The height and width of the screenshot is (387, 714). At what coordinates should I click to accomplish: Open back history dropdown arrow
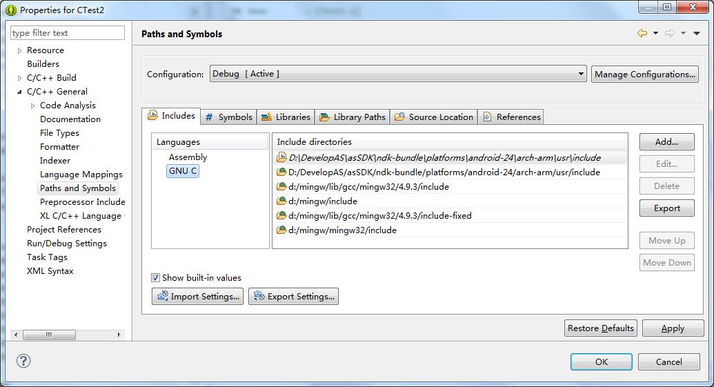(x=656, y=33)
